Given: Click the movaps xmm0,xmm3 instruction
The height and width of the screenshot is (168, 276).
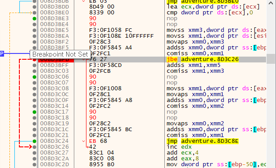Looking at the screenshot, I should tap(195, 42).
